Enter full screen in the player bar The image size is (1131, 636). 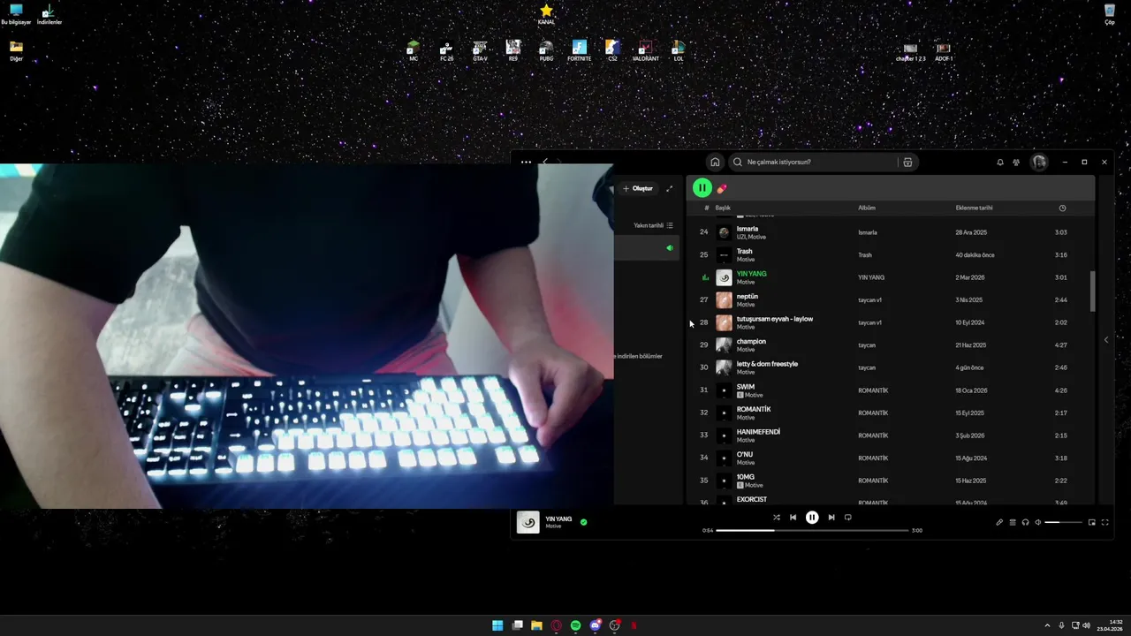[x=1104, y=522]
